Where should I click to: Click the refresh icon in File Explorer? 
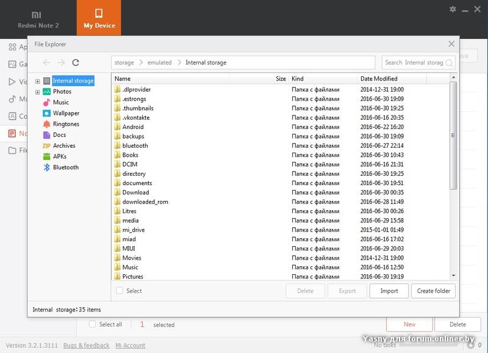tap(76, 62)
